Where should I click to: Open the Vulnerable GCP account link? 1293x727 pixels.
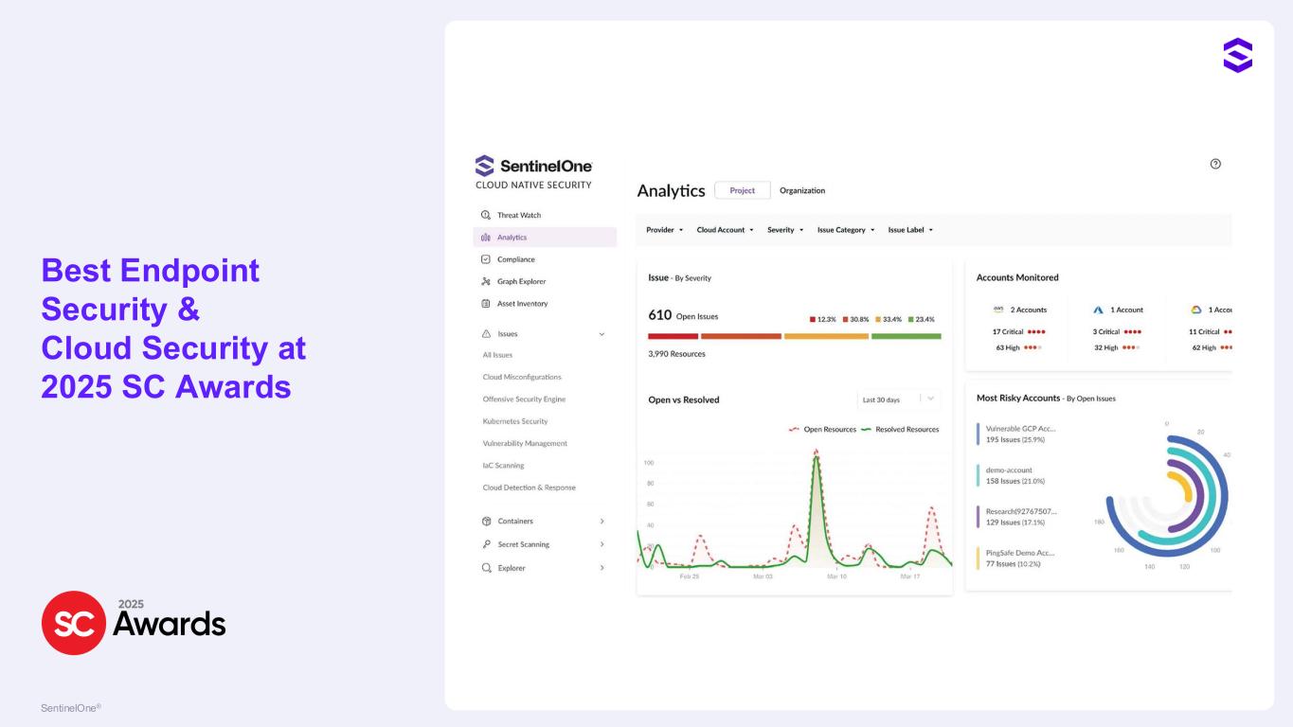click(1020, 428)
